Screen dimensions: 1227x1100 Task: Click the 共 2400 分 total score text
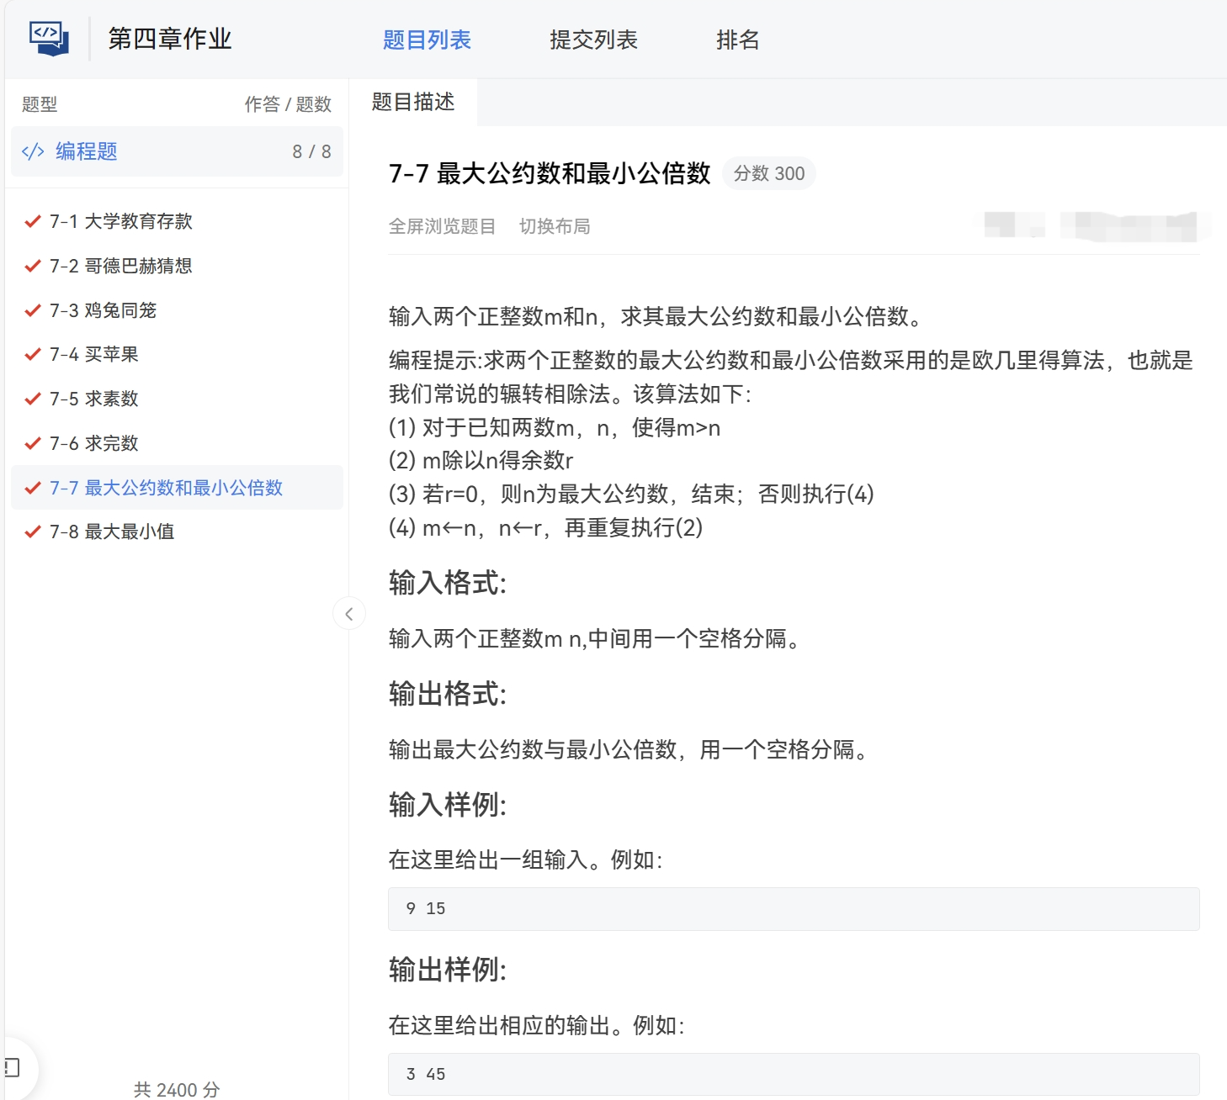[177, 1089]
